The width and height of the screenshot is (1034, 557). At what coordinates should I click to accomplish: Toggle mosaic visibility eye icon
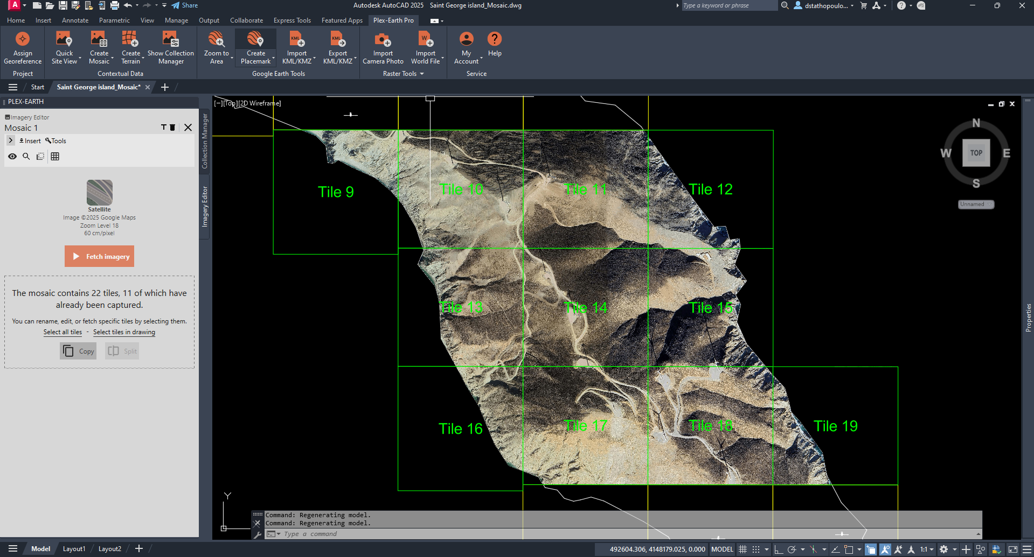tap(12, 157)
